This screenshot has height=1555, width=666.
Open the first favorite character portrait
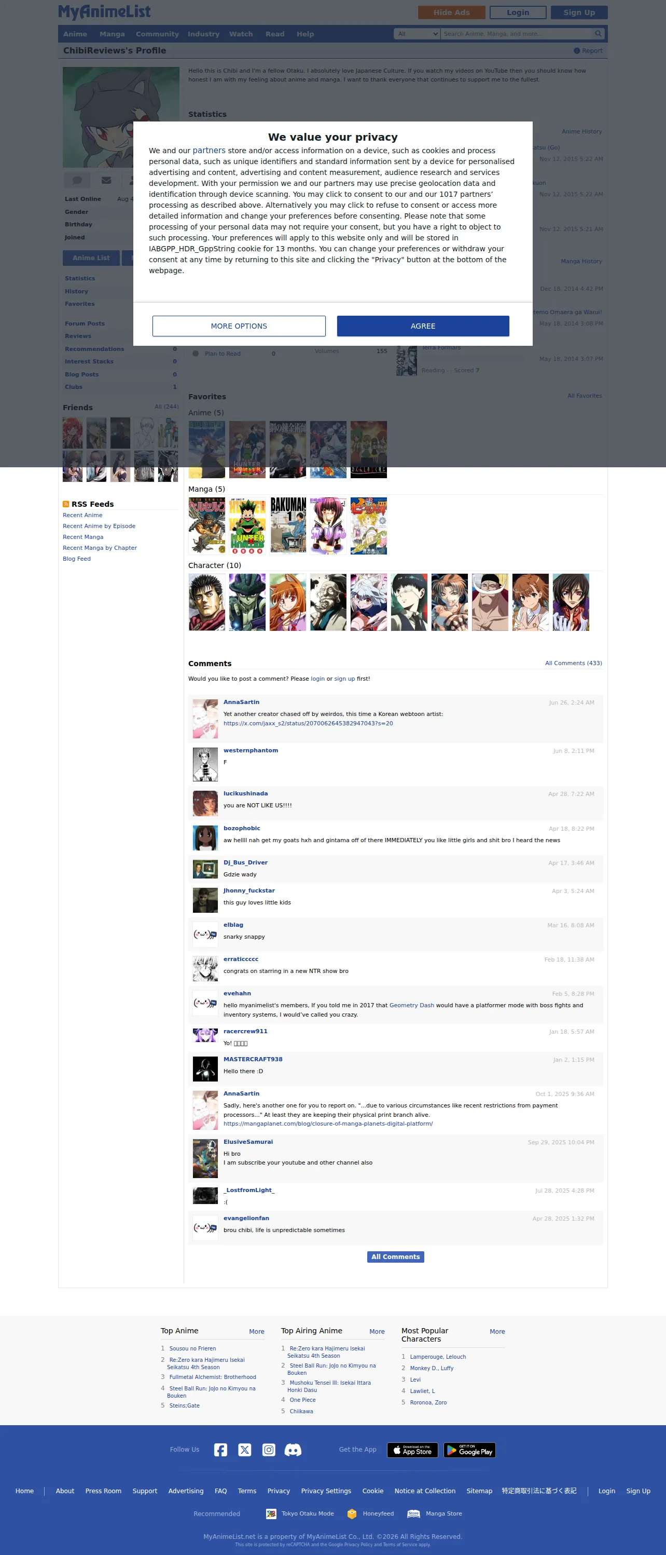click(x=207, y=602)
